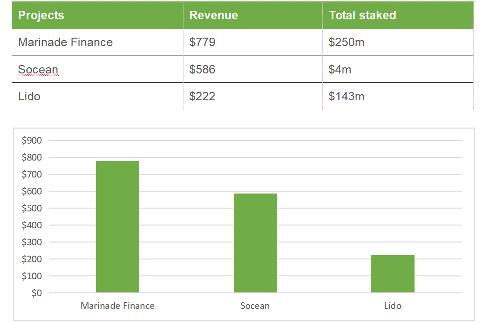Click the $500 axis value

pyautogui.click(x=32, y=208)
